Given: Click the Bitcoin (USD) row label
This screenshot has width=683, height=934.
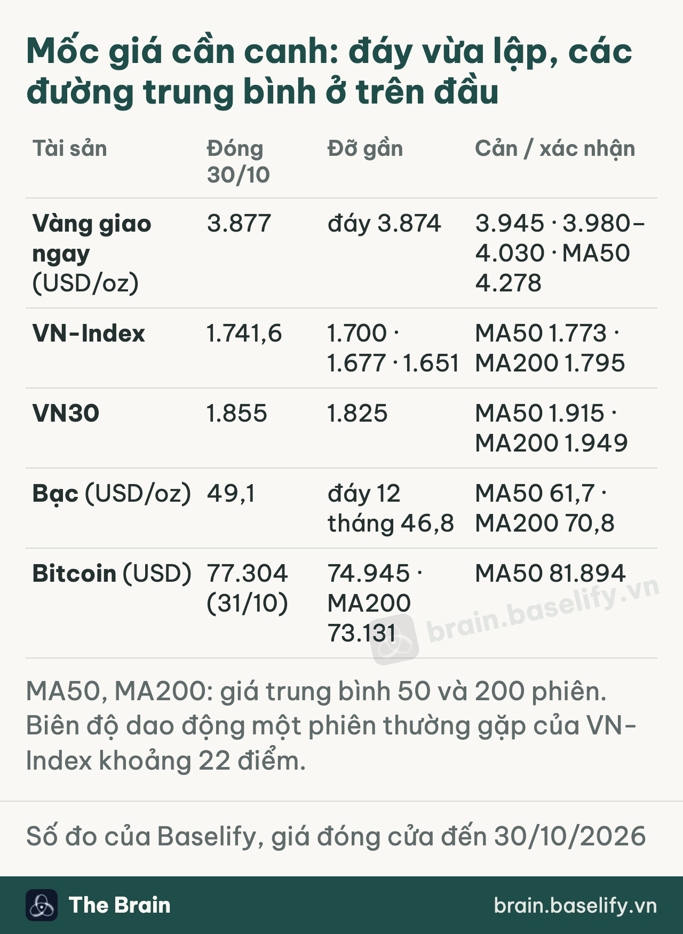Looking at the screenshot, I should (x=112, y=573).
